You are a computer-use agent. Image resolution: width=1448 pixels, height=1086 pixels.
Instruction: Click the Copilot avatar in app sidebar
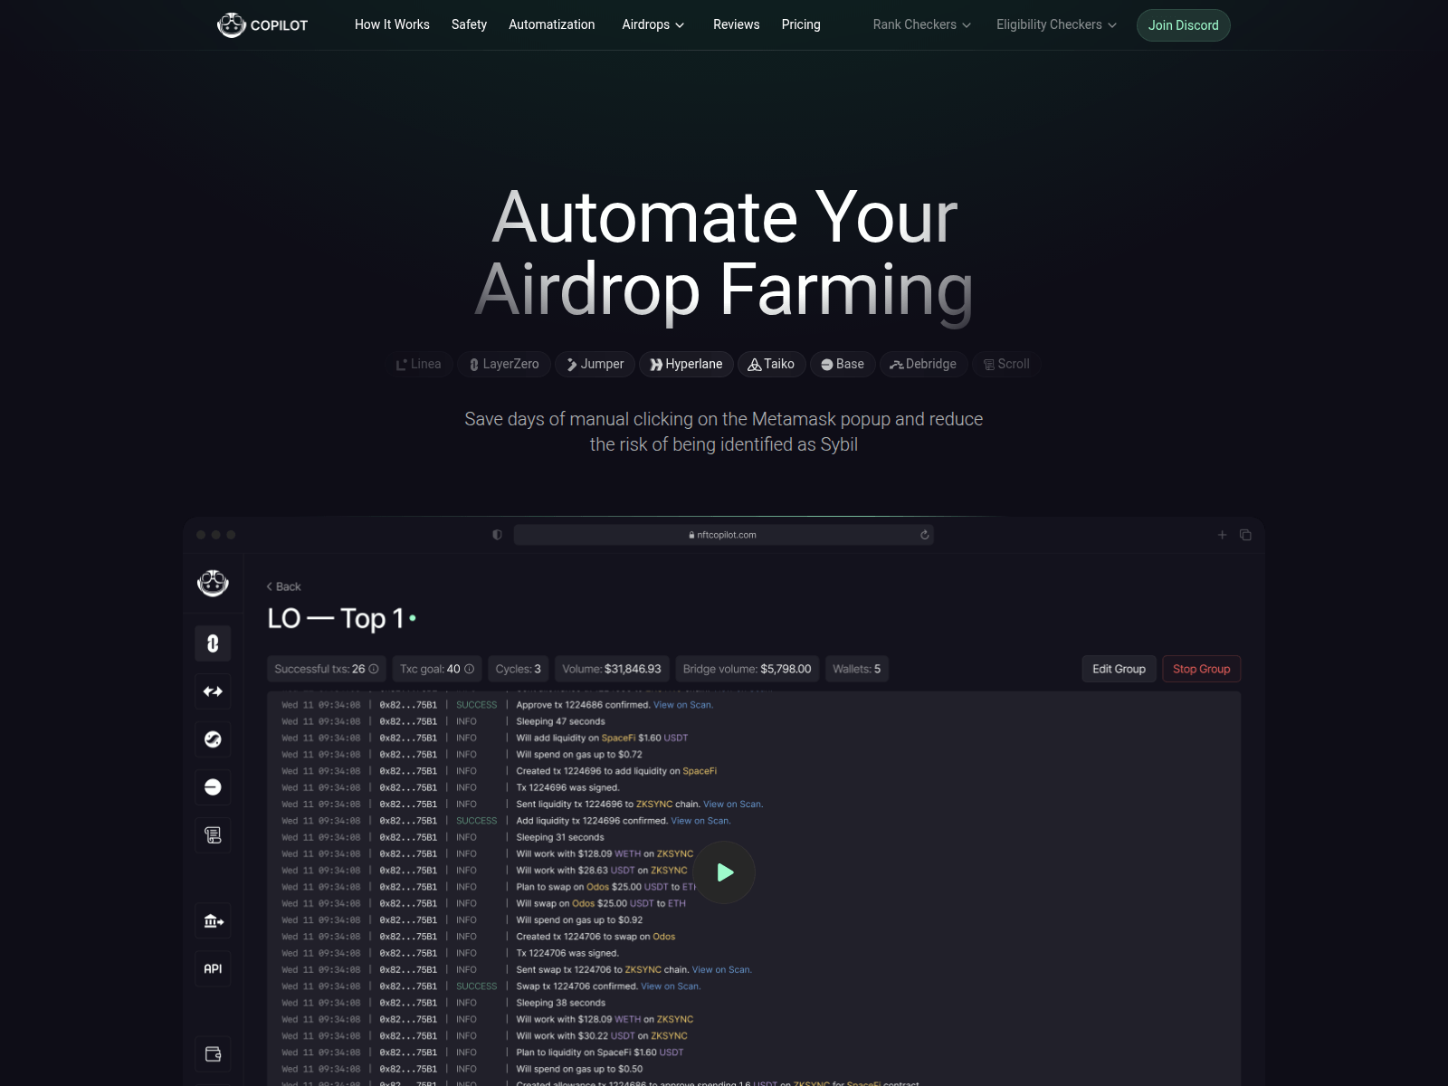213,583
